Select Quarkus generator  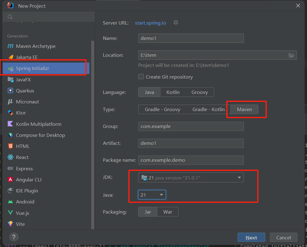[x=46, y=91]
